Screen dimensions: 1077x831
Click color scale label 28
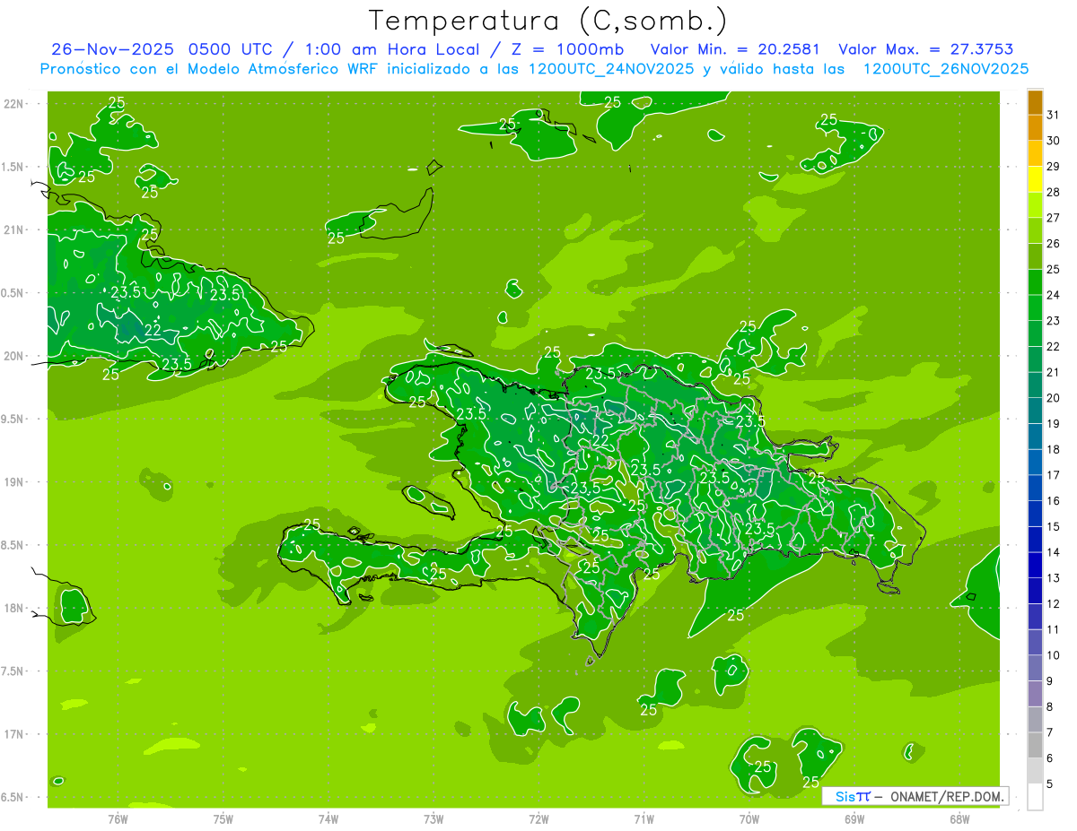(1054, 192)
